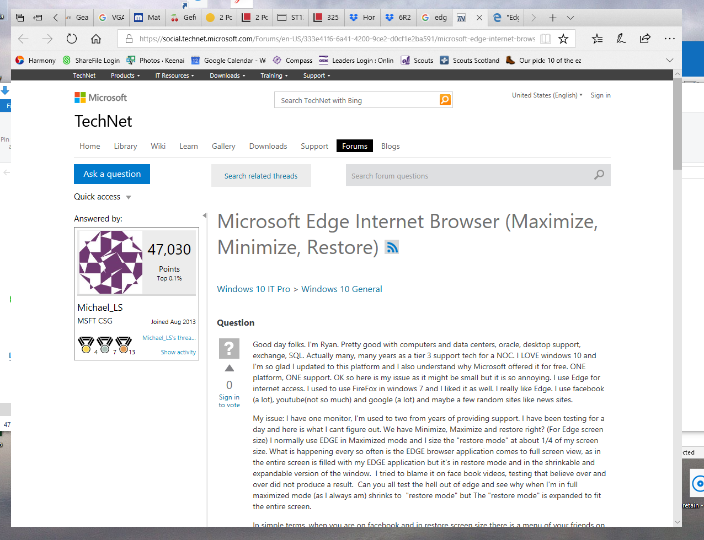Open the Harmony favorite
Viewport: 704px width, 540px height.
36,60
